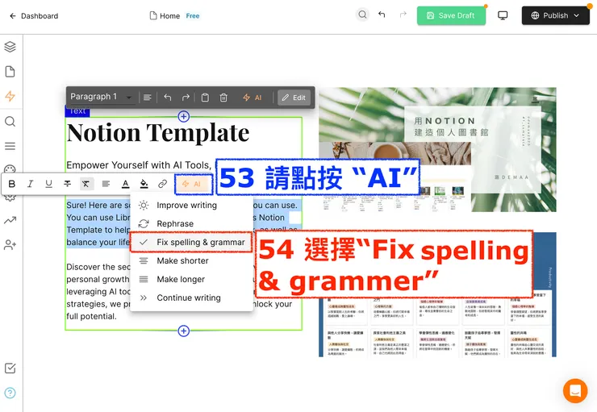Select Continue writing
Image resolution: width=597 pixels, height=412 pixels.
191,298
